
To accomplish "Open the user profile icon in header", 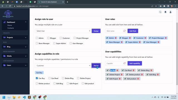I will click(x=170, y=12).
